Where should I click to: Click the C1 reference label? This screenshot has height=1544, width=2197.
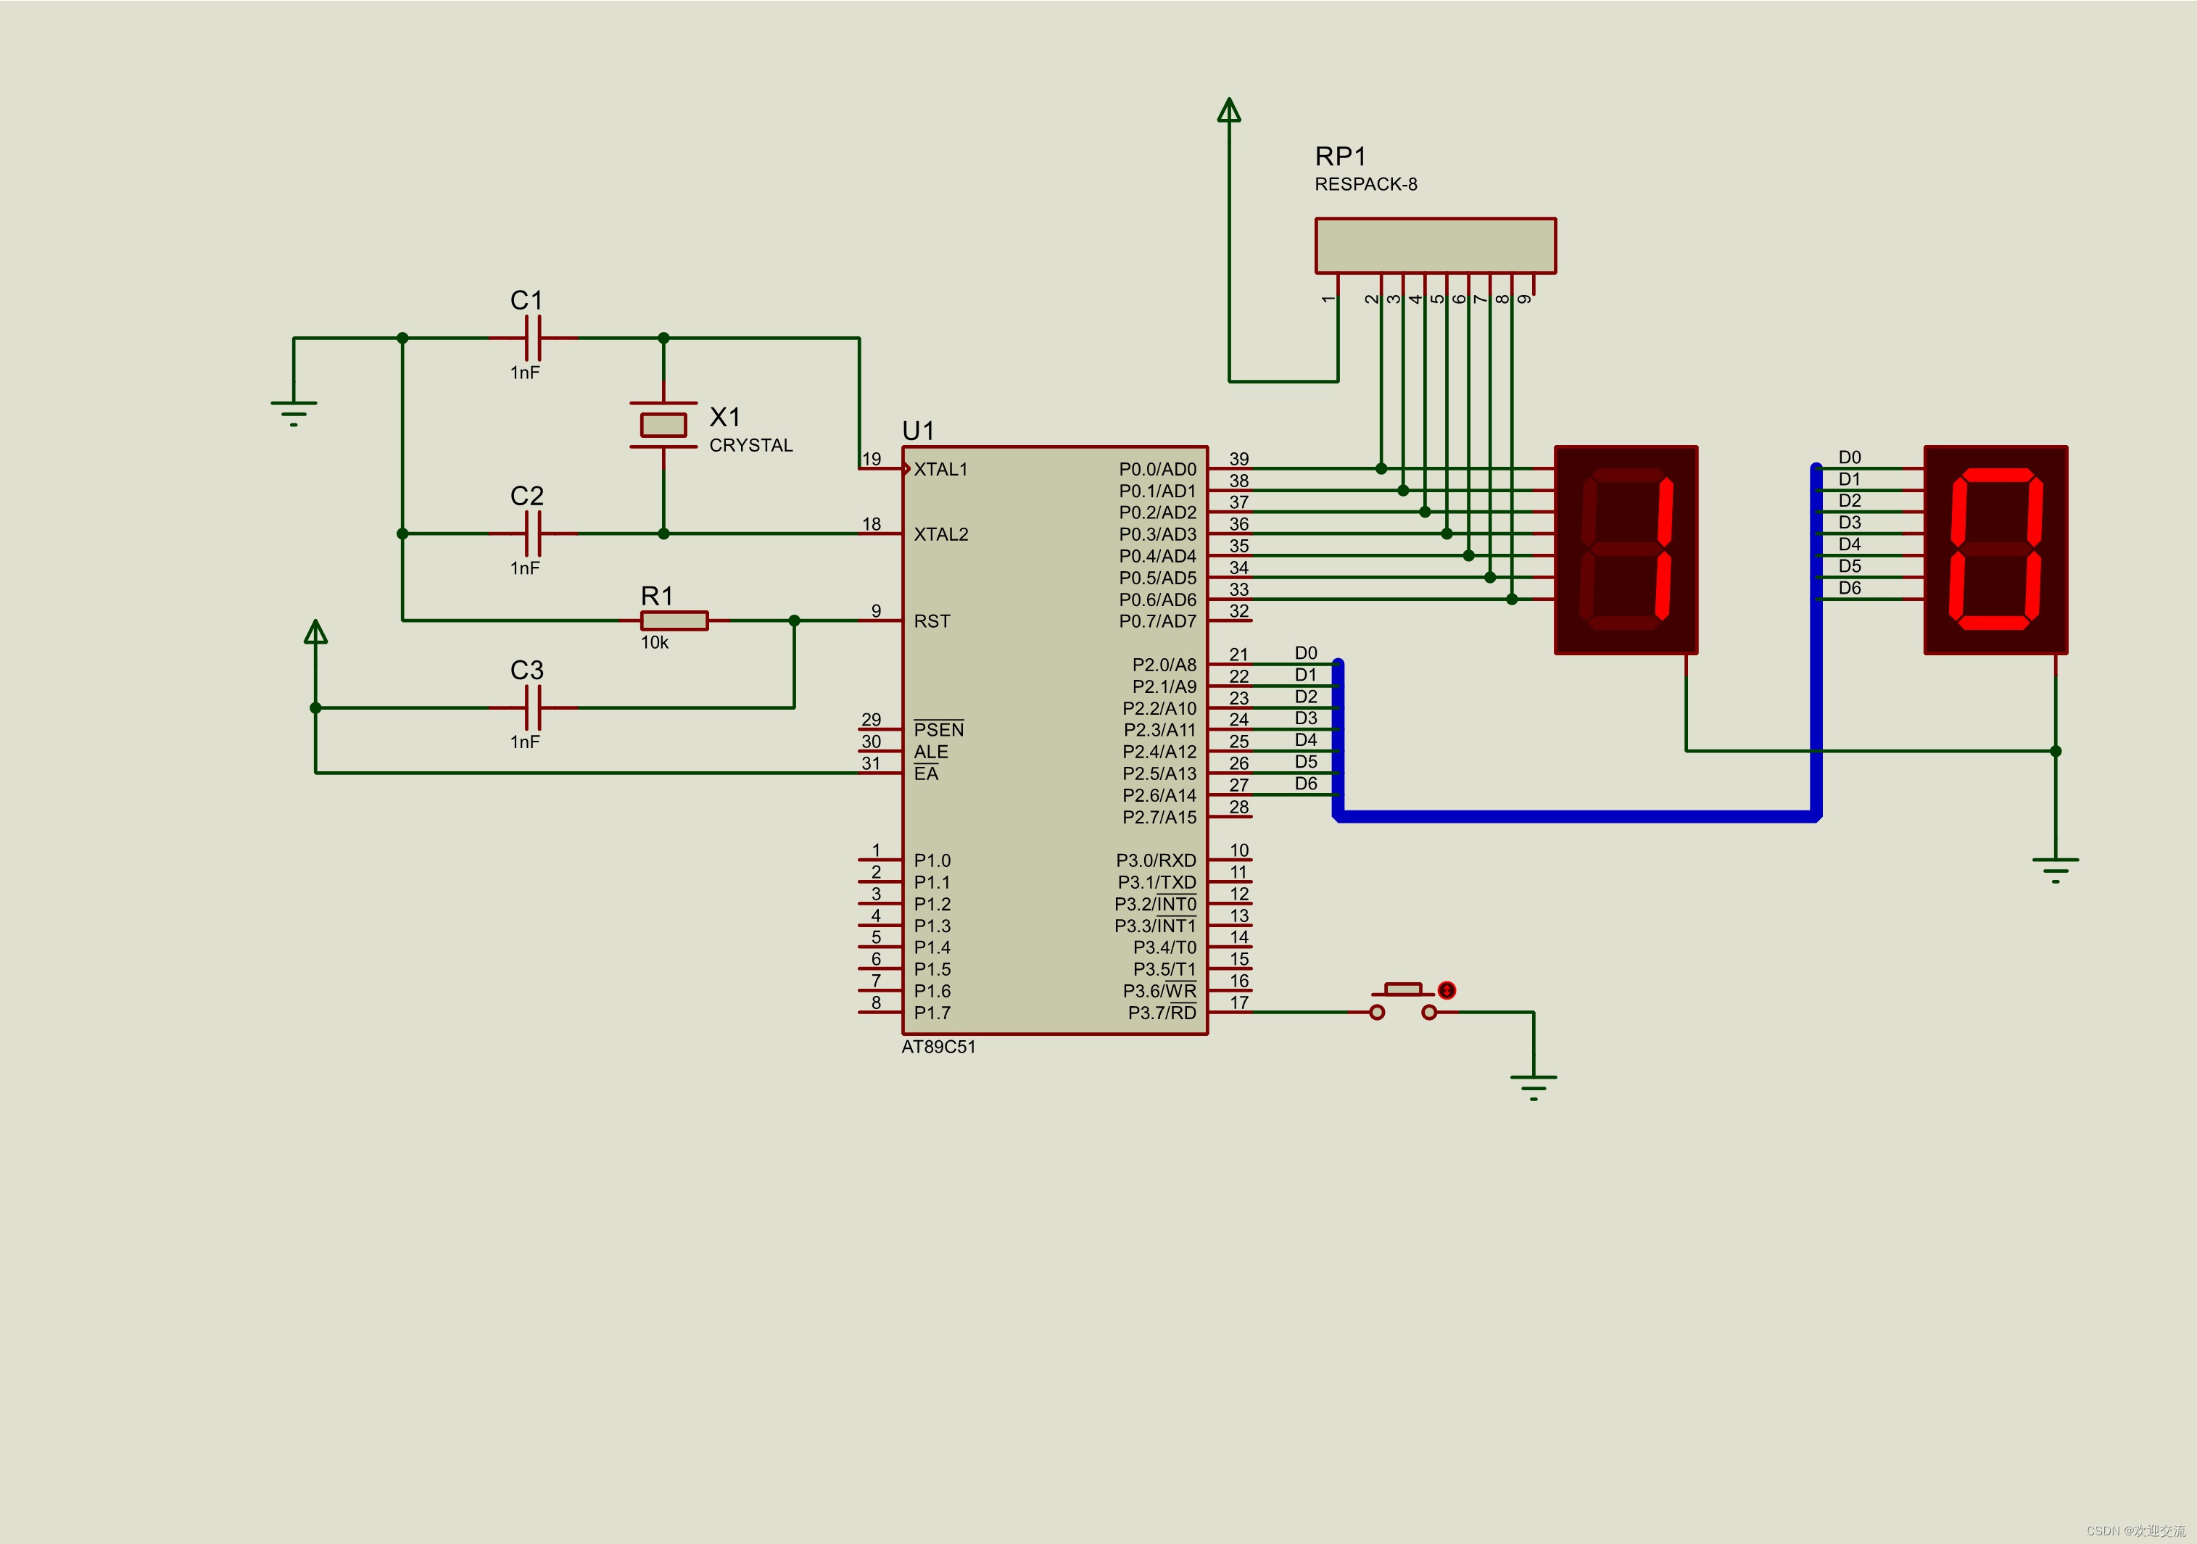tap(527, 300)
